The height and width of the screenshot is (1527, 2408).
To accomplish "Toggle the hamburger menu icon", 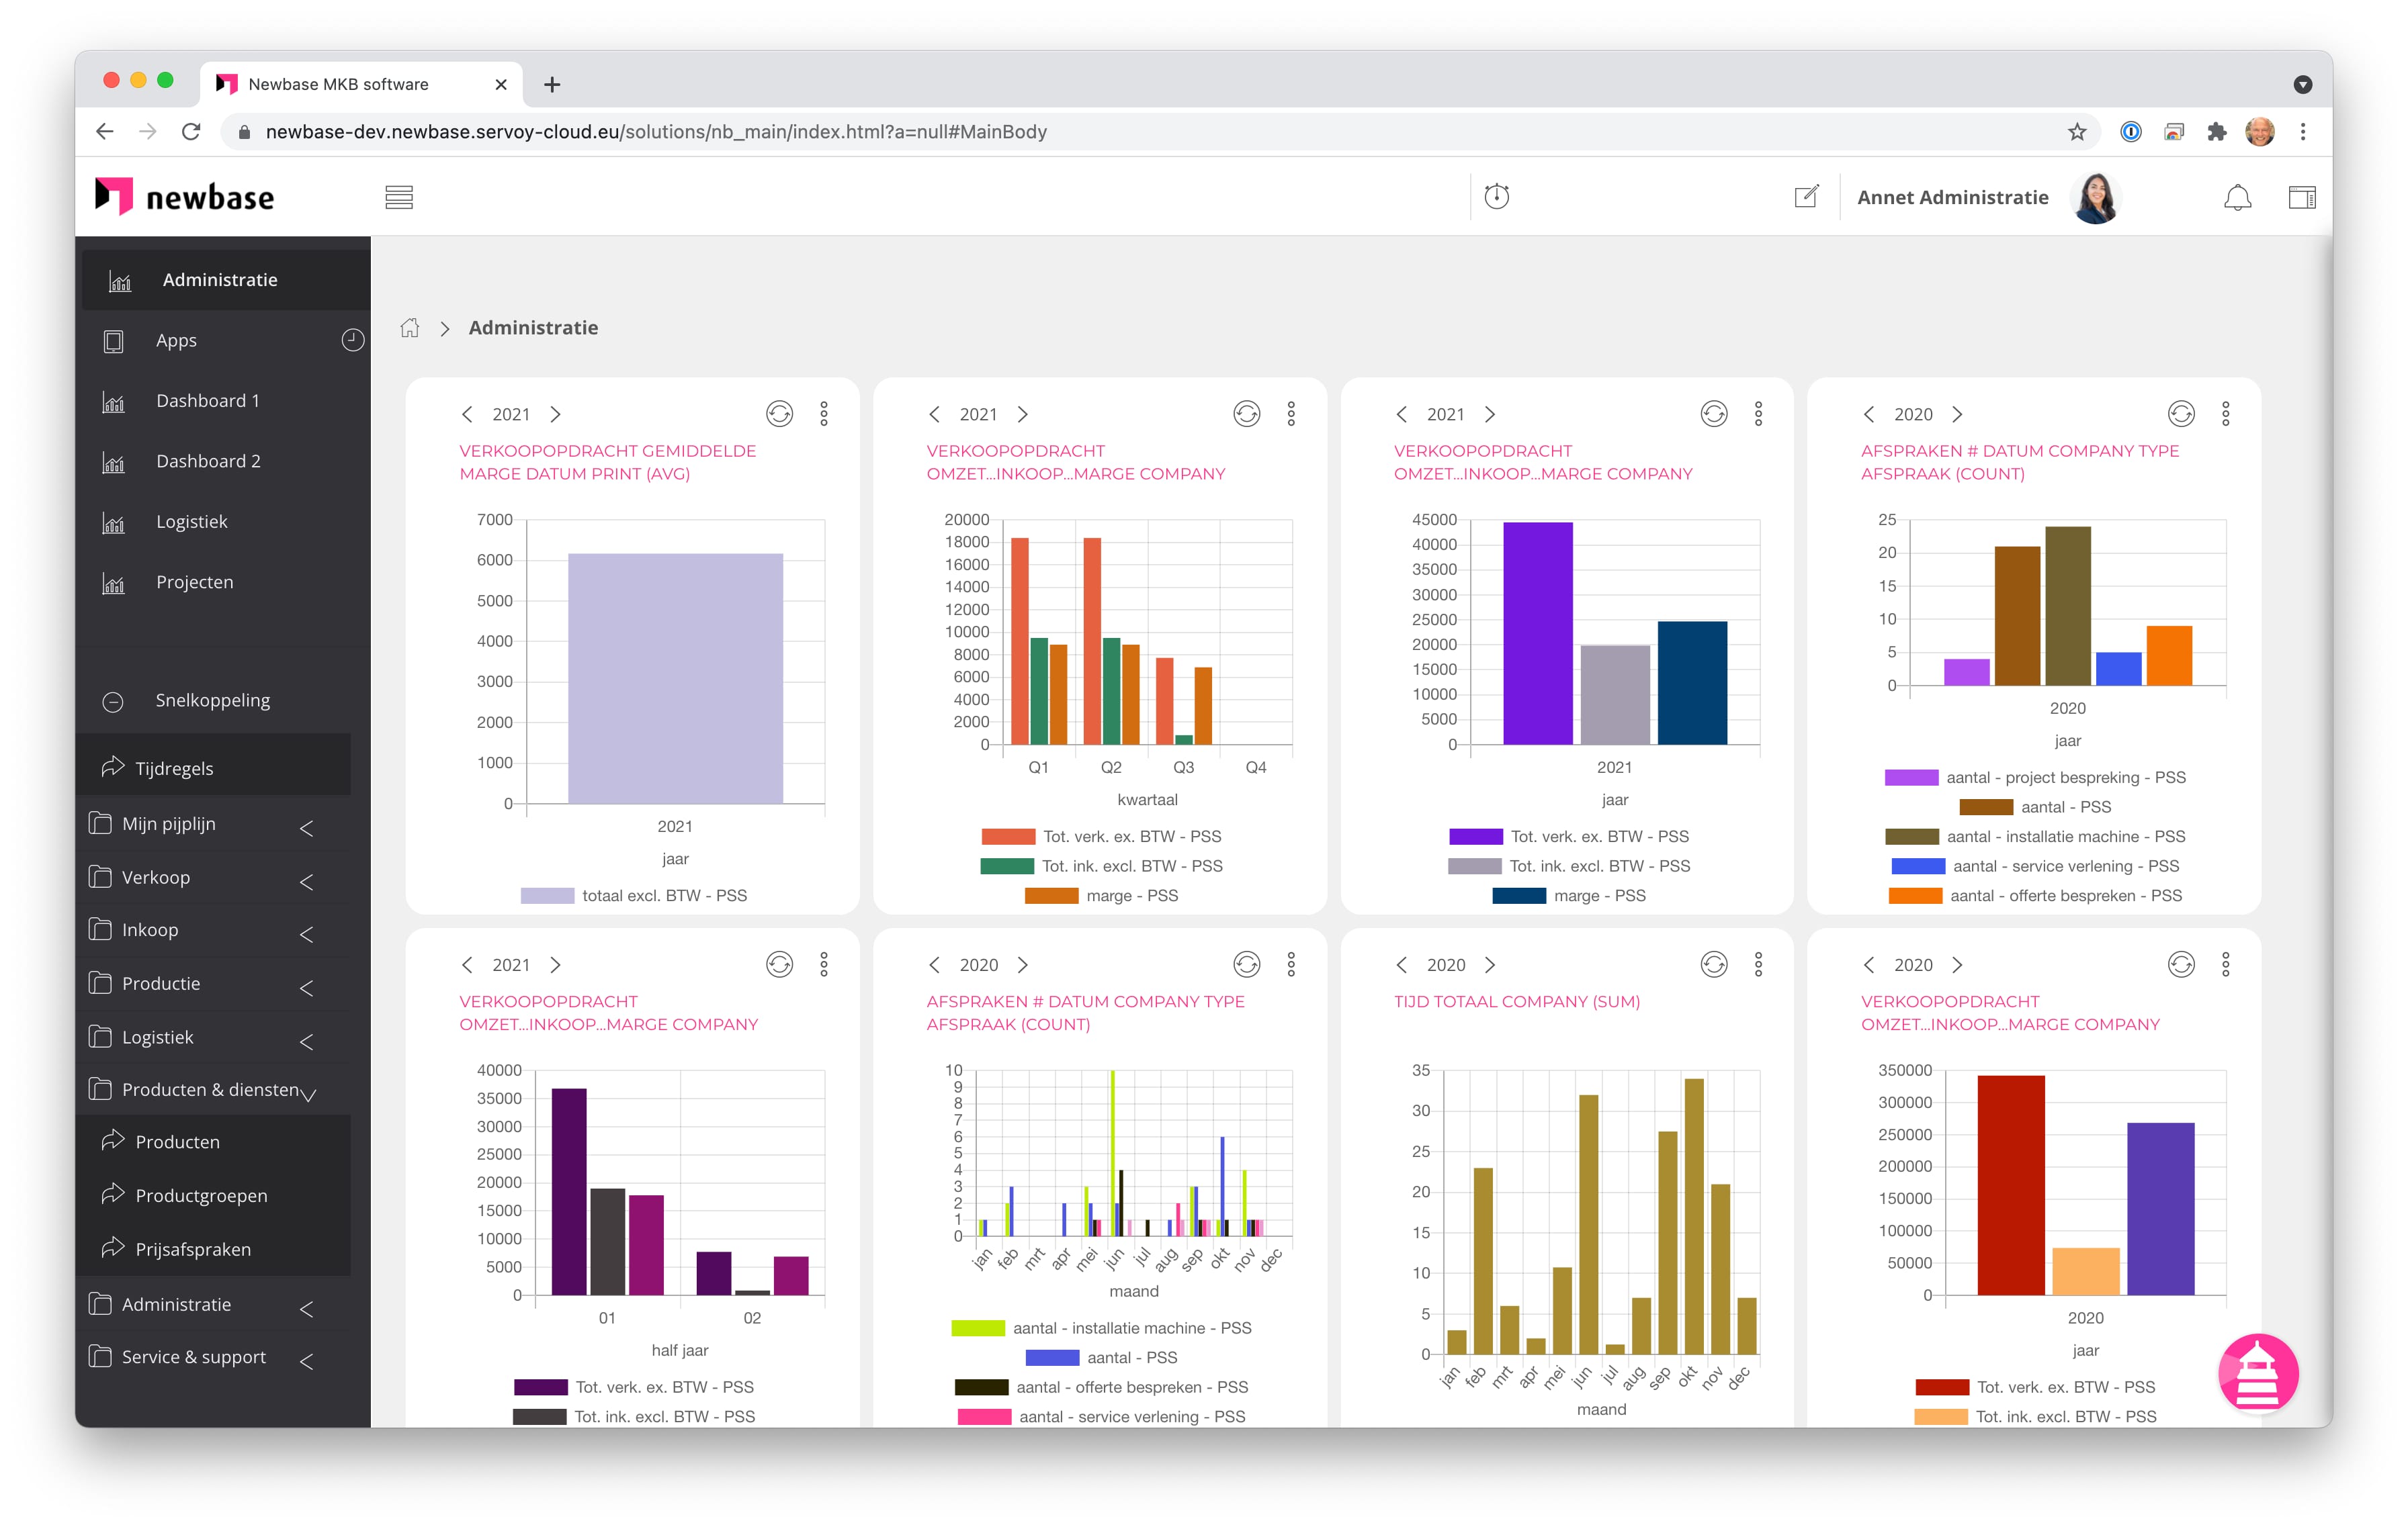I will 399,197.
